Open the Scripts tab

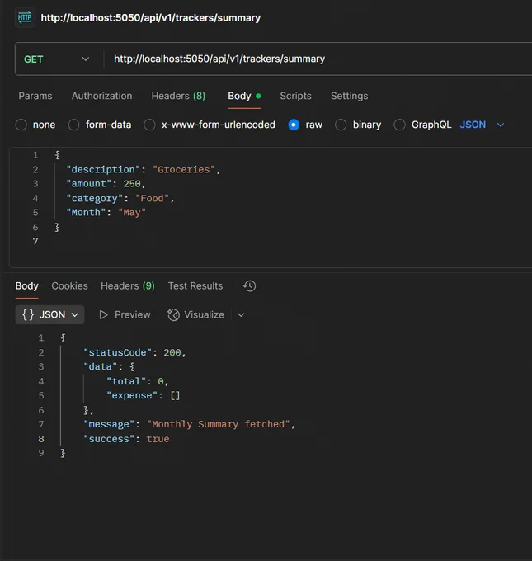click(295, 96)
